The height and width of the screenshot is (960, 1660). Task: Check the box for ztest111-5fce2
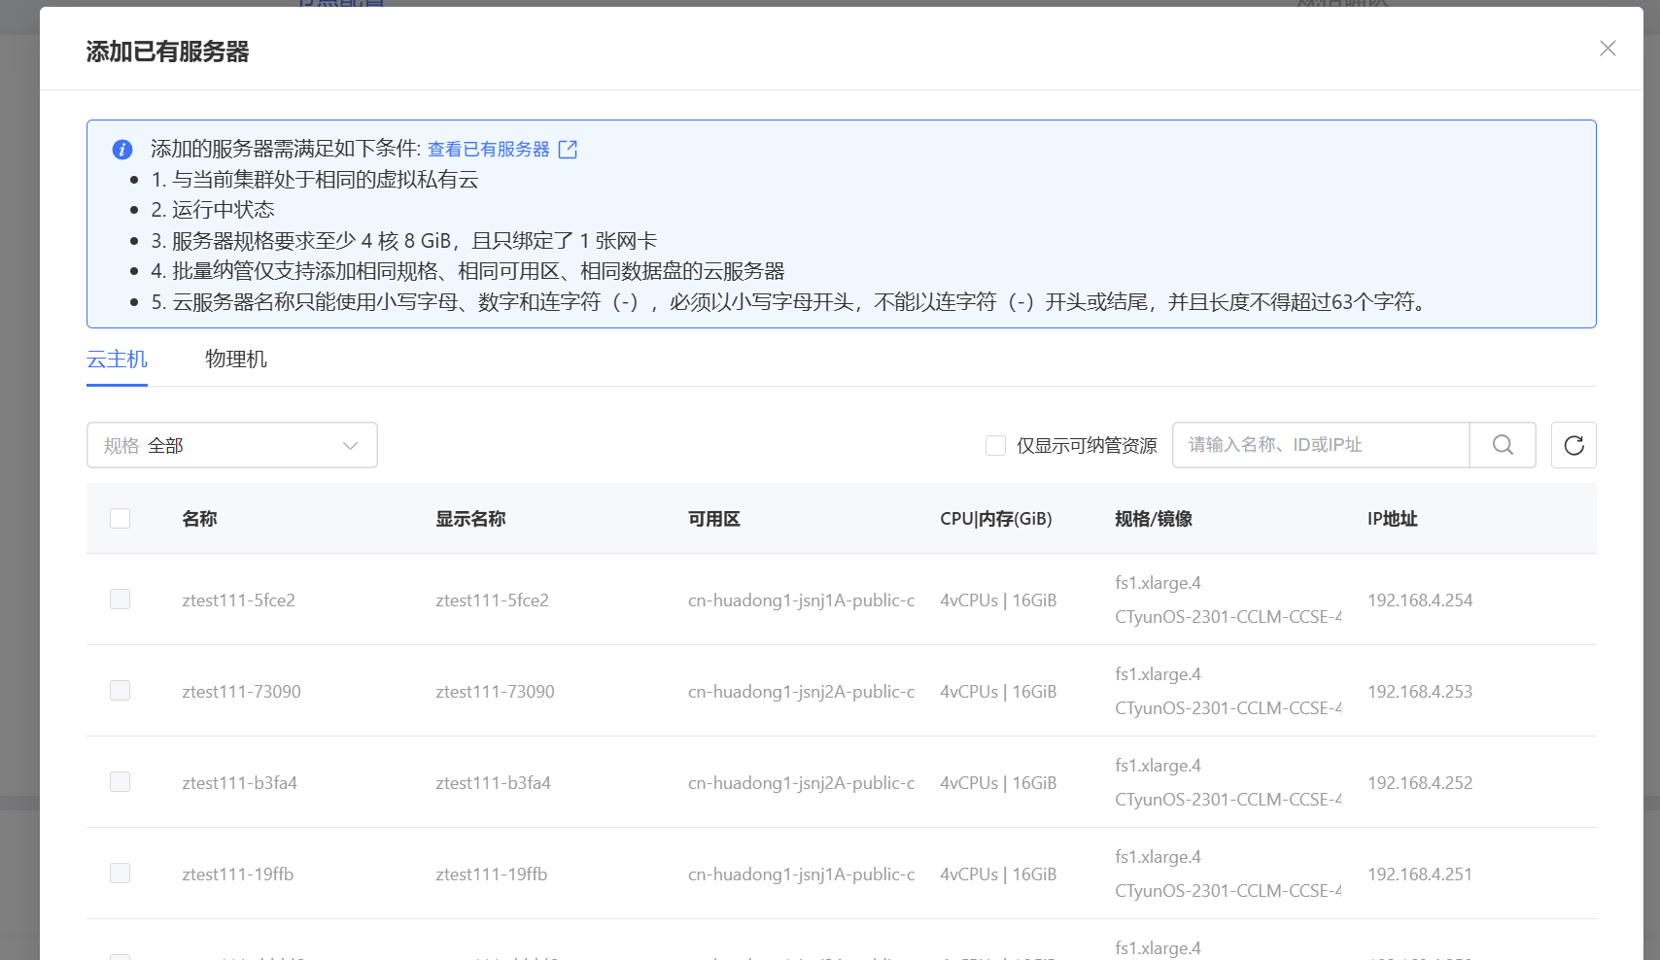pyautogui.click(x=121, y=600)
